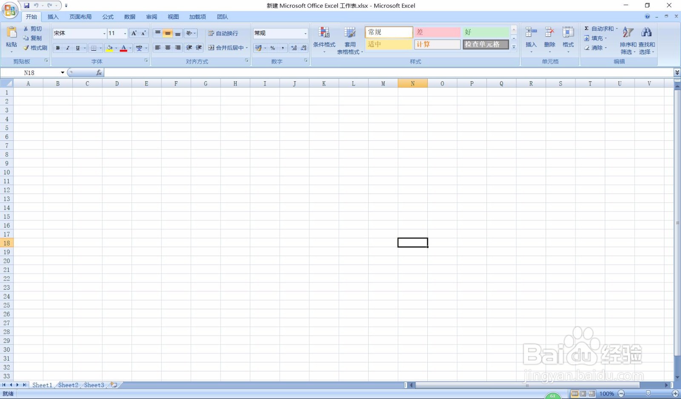Select column header N

(x=412, y=84)
